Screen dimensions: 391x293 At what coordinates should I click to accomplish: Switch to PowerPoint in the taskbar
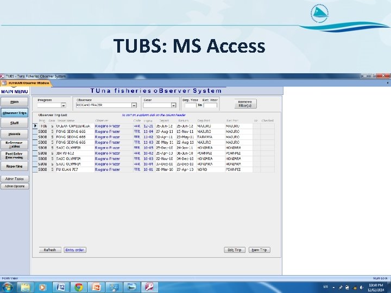tap(96, 288)
